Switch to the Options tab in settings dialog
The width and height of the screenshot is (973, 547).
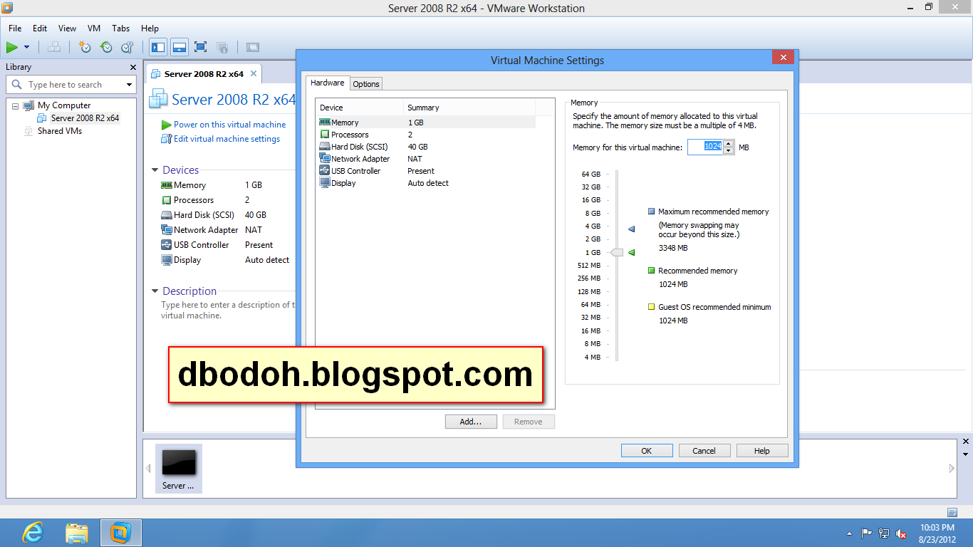pyautogui.click(x=366, y=84)
